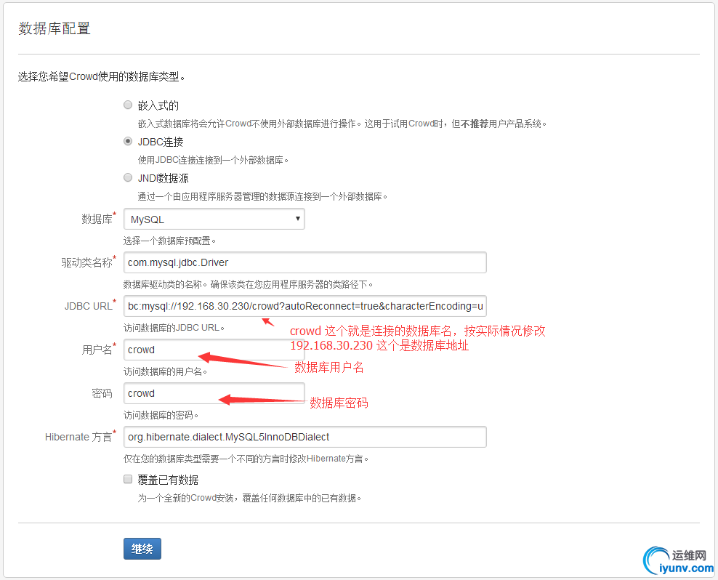Select the JDBC连接 radio option

tap(128, 141)
